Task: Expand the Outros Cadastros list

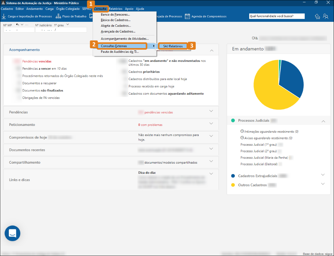Action: pos(323,184)
